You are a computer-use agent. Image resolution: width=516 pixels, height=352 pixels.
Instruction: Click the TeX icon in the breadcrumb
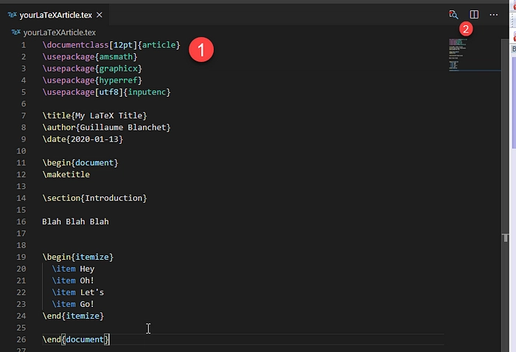point(15,32)
